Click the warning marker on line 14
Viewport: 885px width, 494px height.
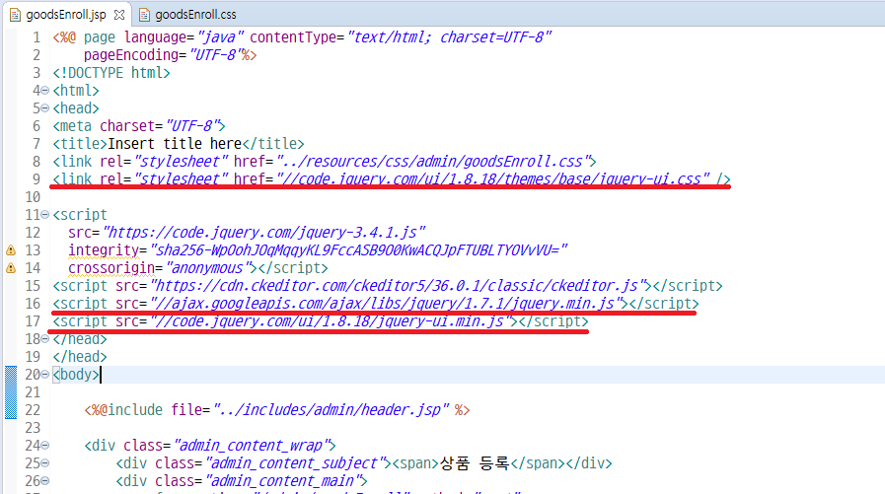[x=11, y=268]
